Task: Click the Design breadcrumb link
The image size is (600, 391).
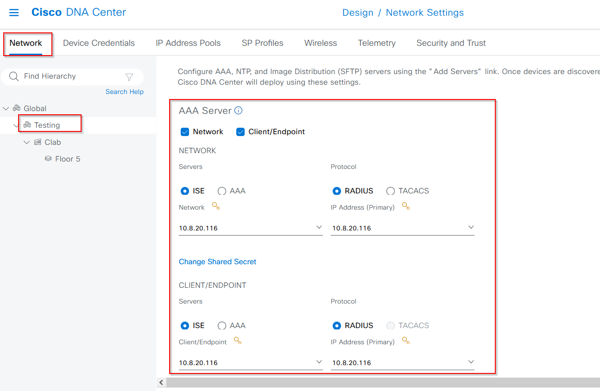Action: pos(358,12)
